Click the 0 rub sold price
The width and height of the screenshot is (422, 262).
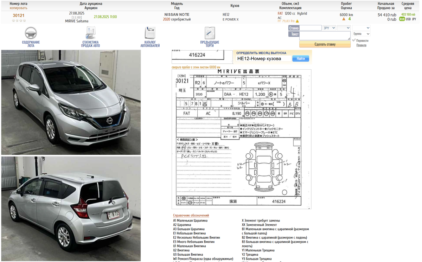[x=392, y=19]
